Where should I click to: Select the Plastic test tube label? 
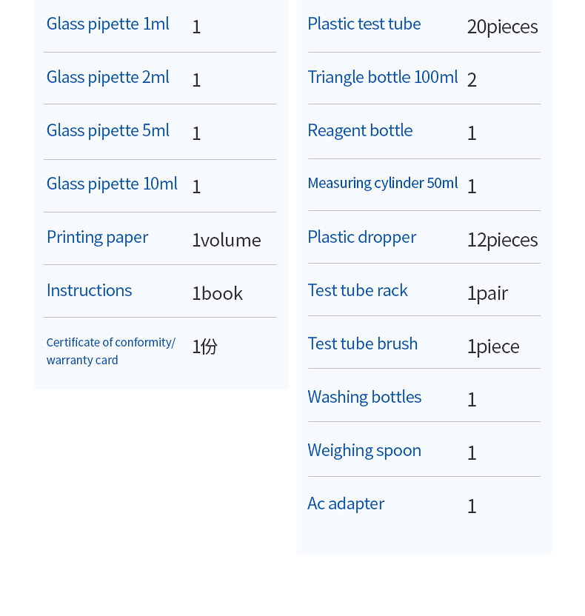point(364,24)
